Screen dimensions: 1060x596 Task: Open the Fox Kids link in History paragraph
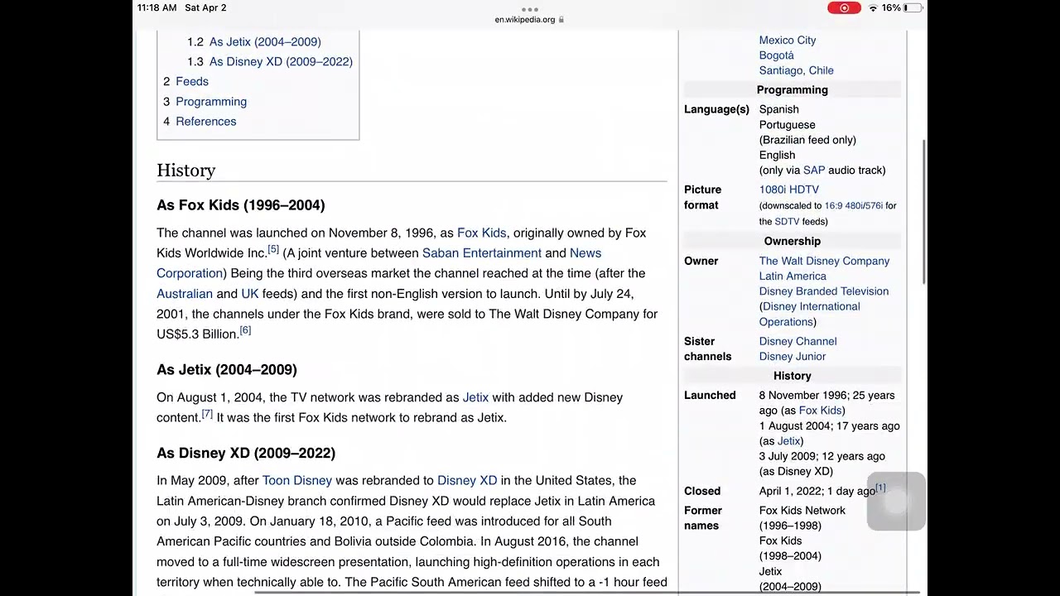click(481, 233)
